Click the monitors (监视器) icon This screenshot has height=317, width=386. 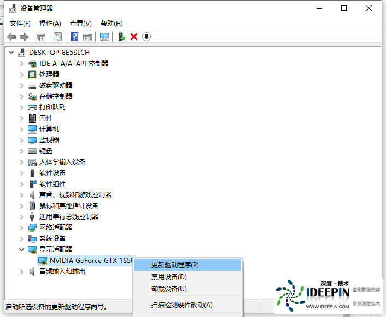click(32, 140)
